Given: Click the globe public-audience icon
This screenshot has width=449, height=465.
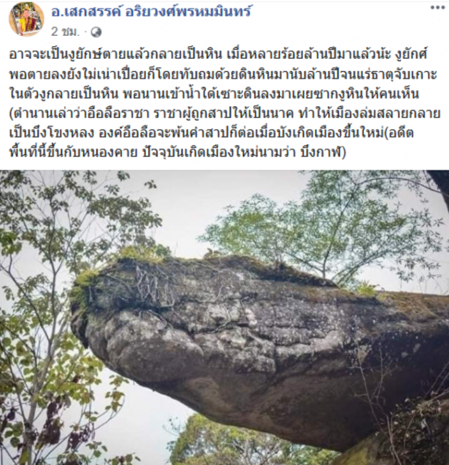Looking at the screenshot, I should [x=96, y=32].
